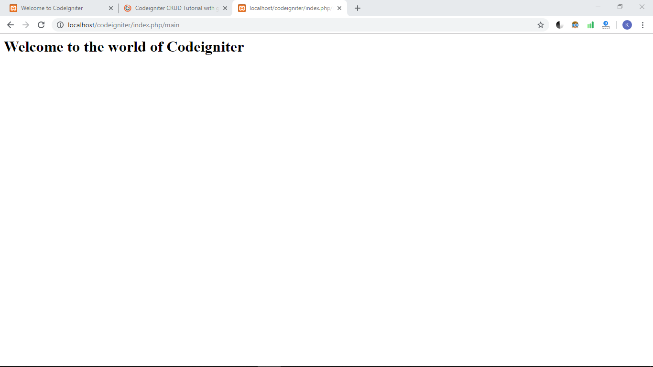Open the K profile avatar
The height and width of the screenshot is (367, 653).
tap(627, 25)
